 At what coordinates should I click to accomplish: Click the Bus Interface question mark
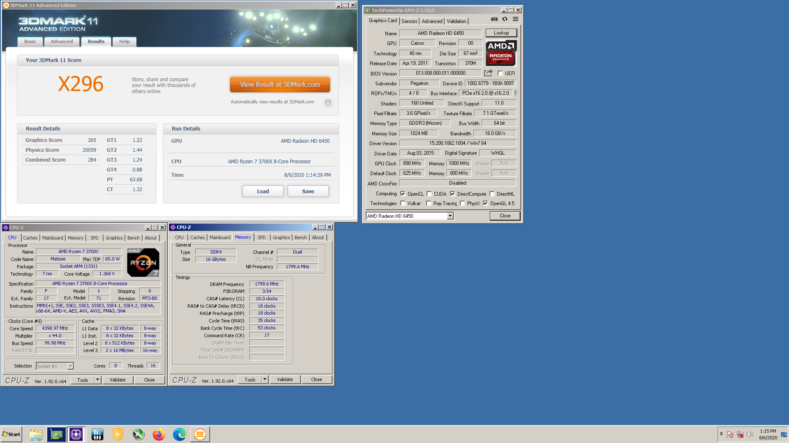click(515, 93)
